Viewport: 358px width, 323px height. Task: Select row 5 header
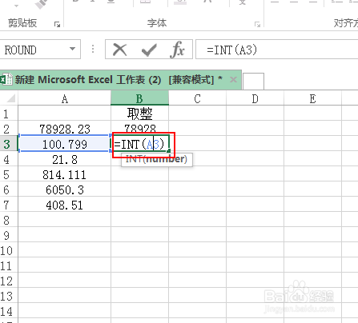pos(9,174)
